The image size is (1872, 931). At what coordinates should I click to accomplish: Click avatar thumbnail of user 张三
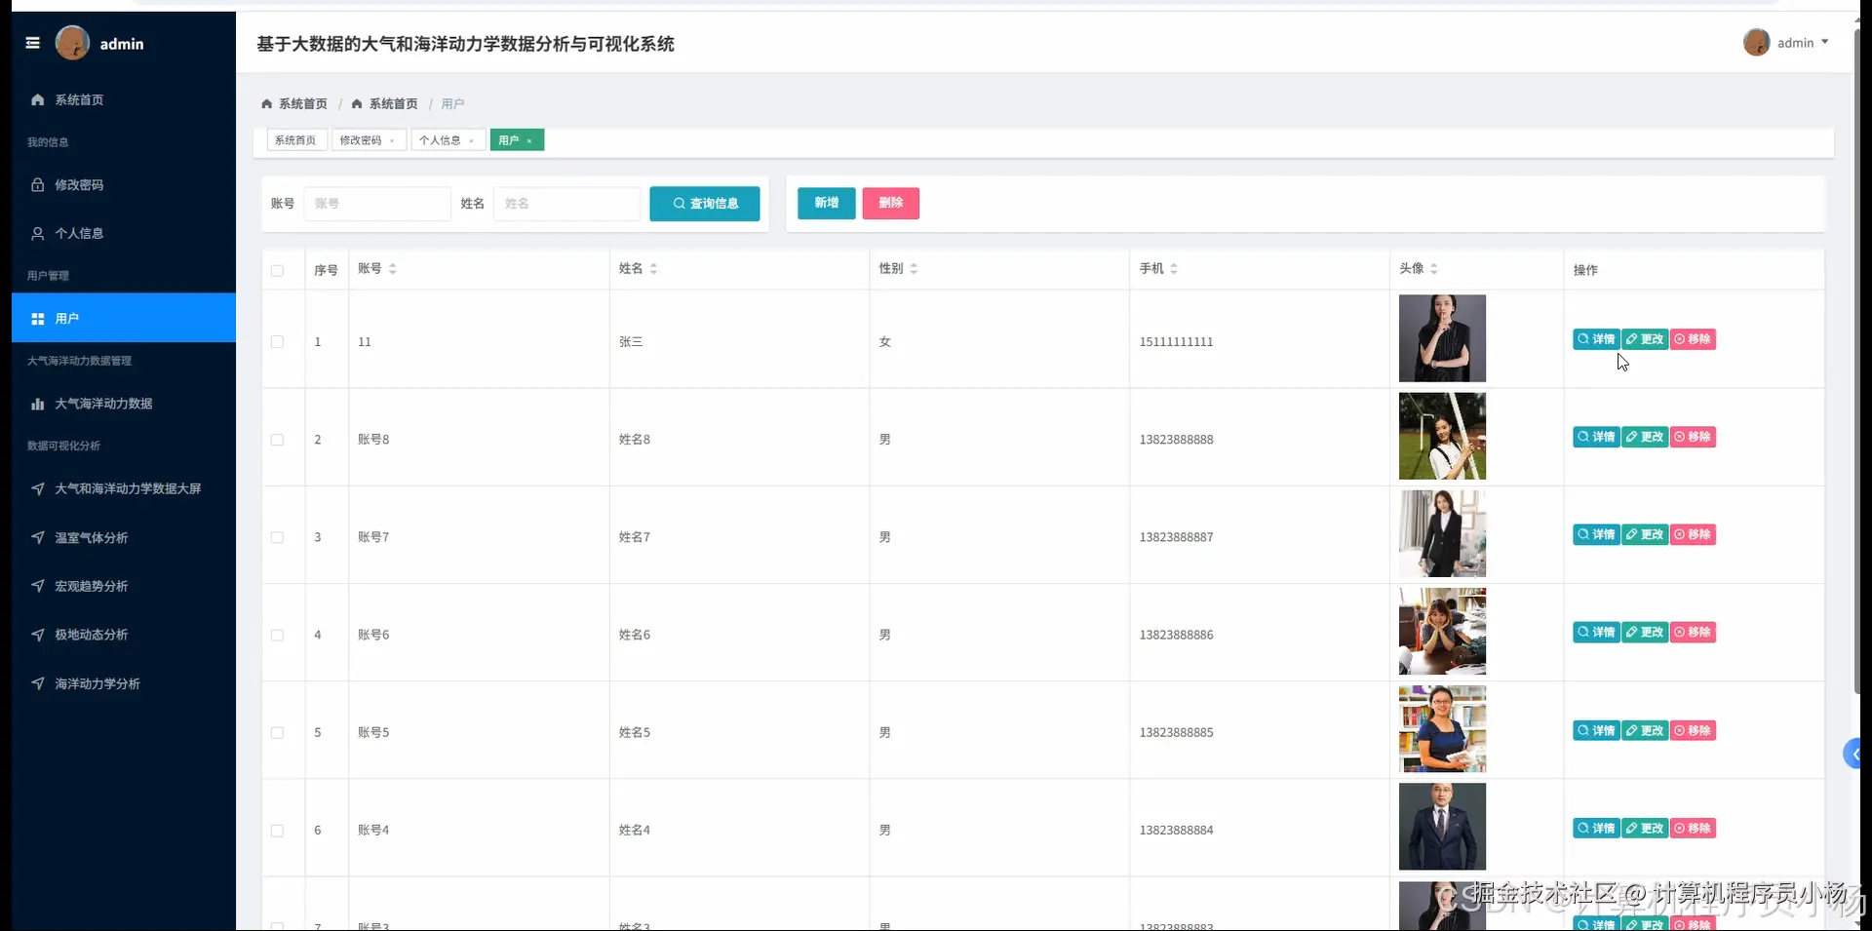[x=1442, y=338]
